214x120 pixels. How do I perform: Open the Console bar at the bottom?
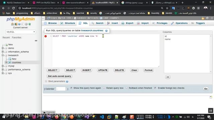pos(49,112)
